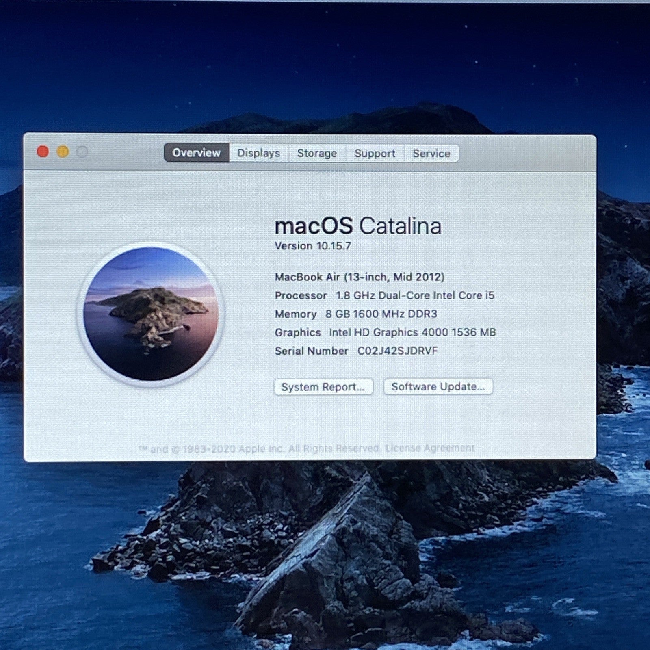Open the Storage tab
650x650 pixels.
317,154
